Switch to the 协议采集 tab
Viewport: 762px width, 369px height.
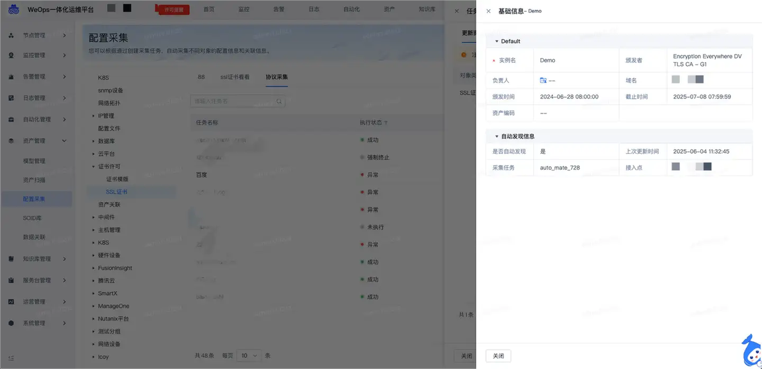[x=276, y=77]
